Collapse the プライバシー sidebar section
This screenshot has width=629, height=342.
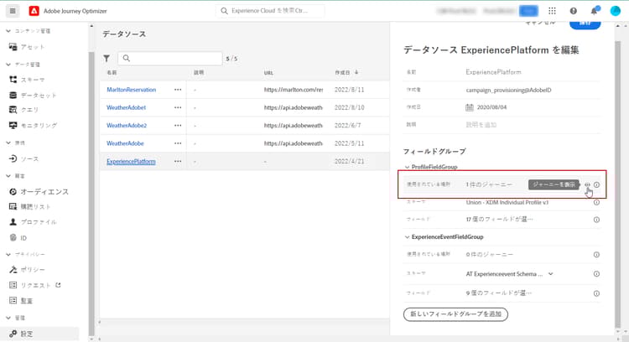(x=8, y=254)
